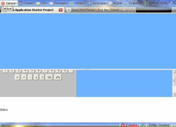Image resolution: width=176 pixels, height=127 pixels.
Task: Open the Zakázat toolbar menu
Action: click(x=9, y=3)
